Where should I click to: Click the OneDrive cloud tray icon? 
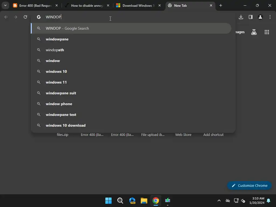click(x=228, y=201)
